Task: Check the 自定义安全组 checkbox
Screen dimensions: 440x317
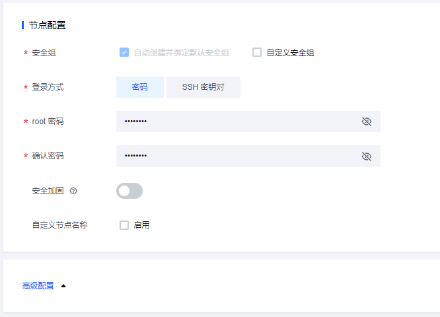Action: pos(257,52)
